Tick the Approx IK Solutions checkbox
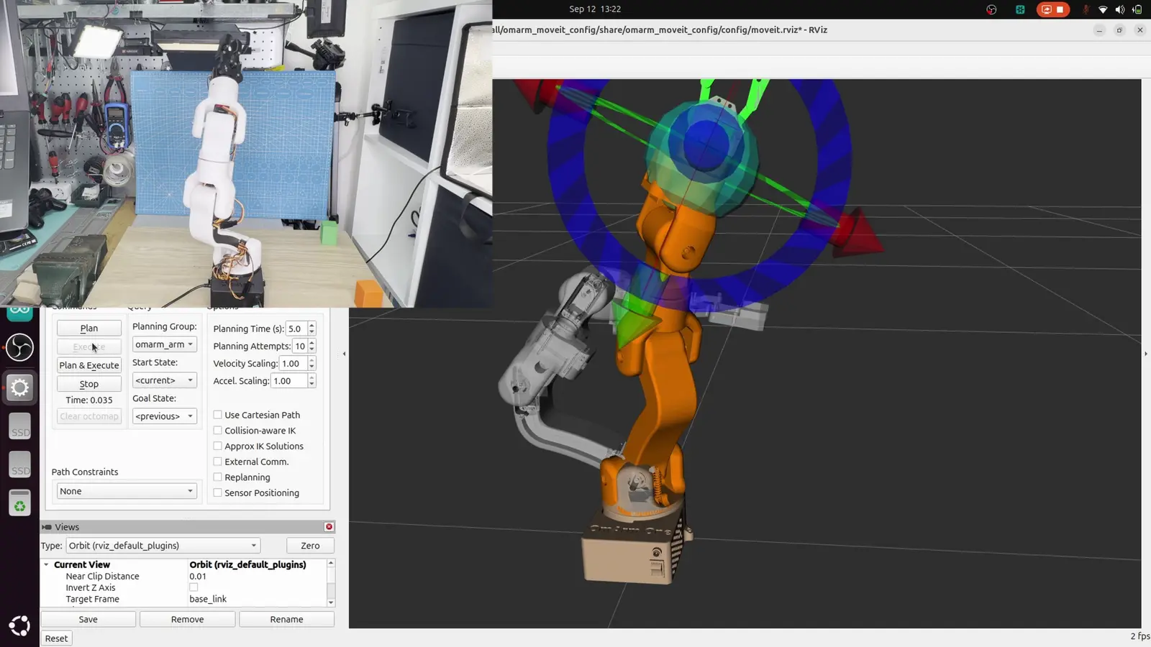Image resolution: width=1151 pixels, height=647 pixels. pos(217,446)
